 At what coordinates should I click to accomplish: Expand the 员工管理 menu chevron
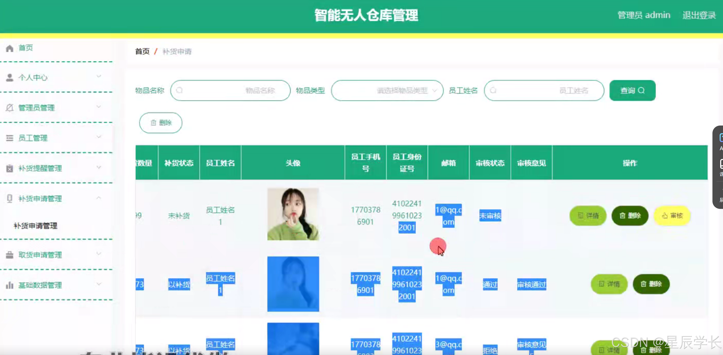(99, 137)
